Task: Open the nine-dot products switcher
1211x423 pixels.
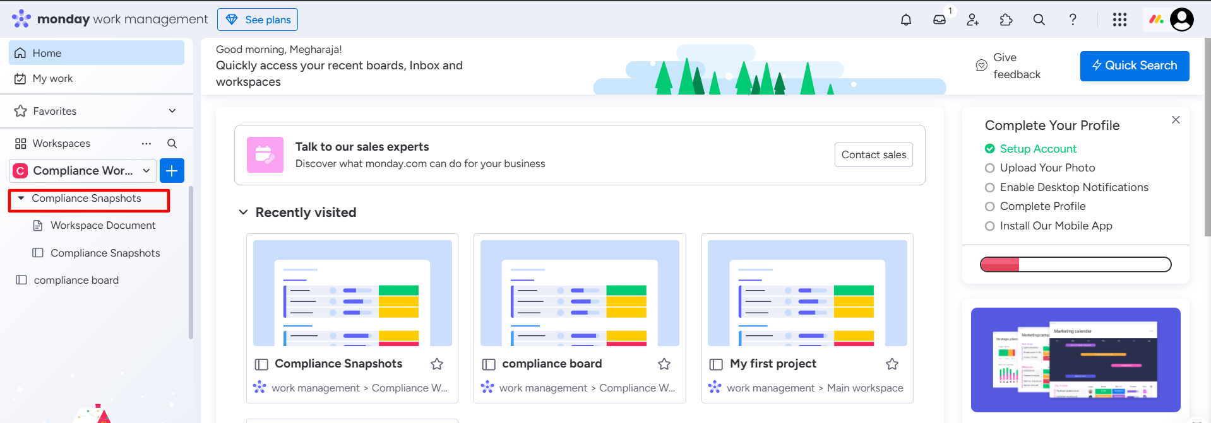Action: [x=1119, y=20]
